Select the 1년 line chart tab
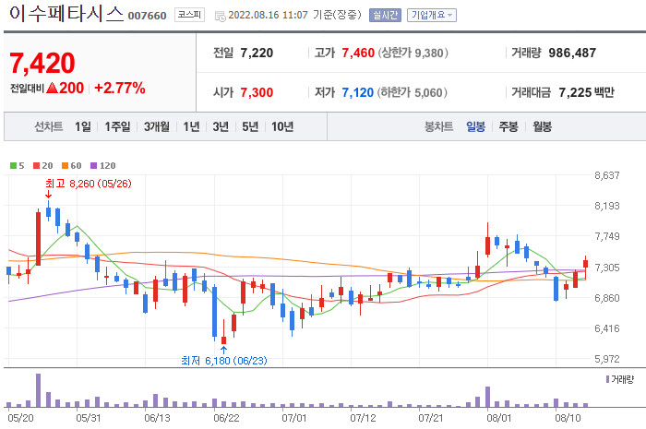This screenshot has height=429, width=646. click(191, 126)
